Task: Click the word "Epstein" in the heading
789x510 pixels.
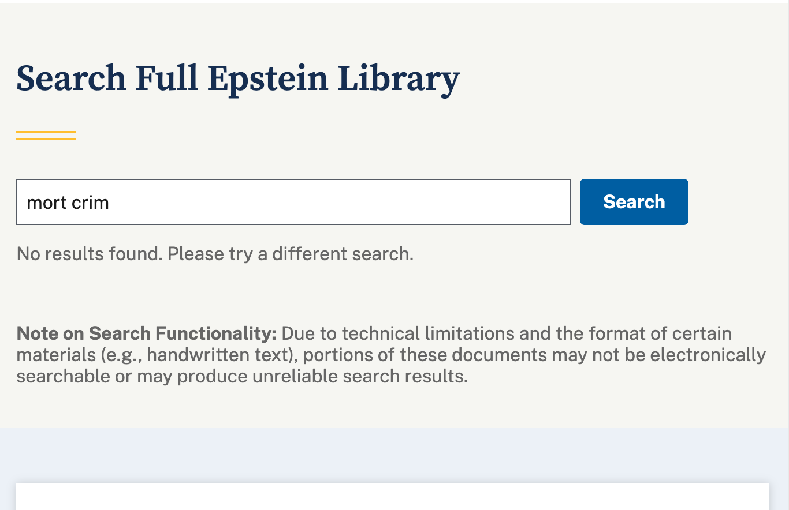Action: coord(267,78)
